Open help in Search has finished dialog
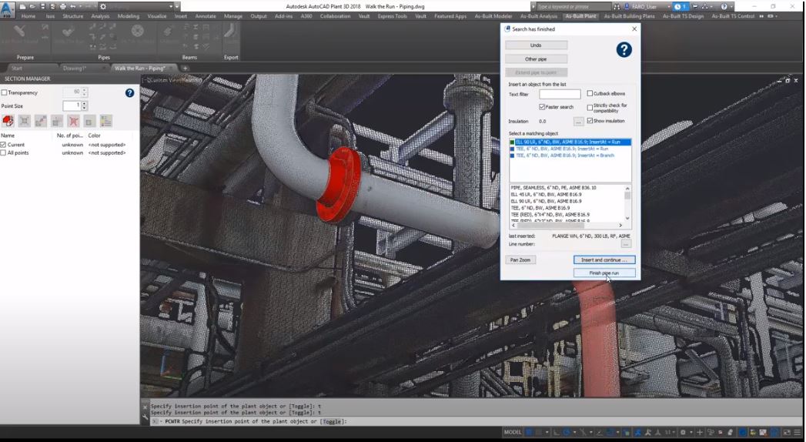This screenshot has width=806, height=442. (624, 50)
